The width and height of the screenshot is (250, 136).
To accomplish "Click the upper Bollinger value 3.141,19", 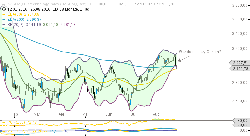I will [33, 25].
